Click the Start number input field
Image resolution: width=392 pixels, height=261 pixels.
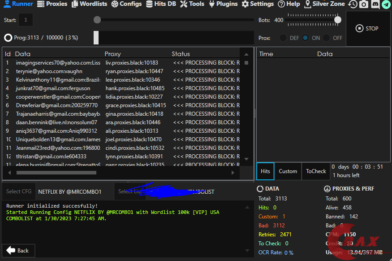[26, 20]
